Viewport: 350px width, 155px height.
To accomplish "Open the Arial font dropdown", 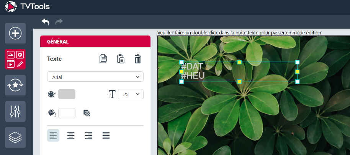I will (95, 77).
